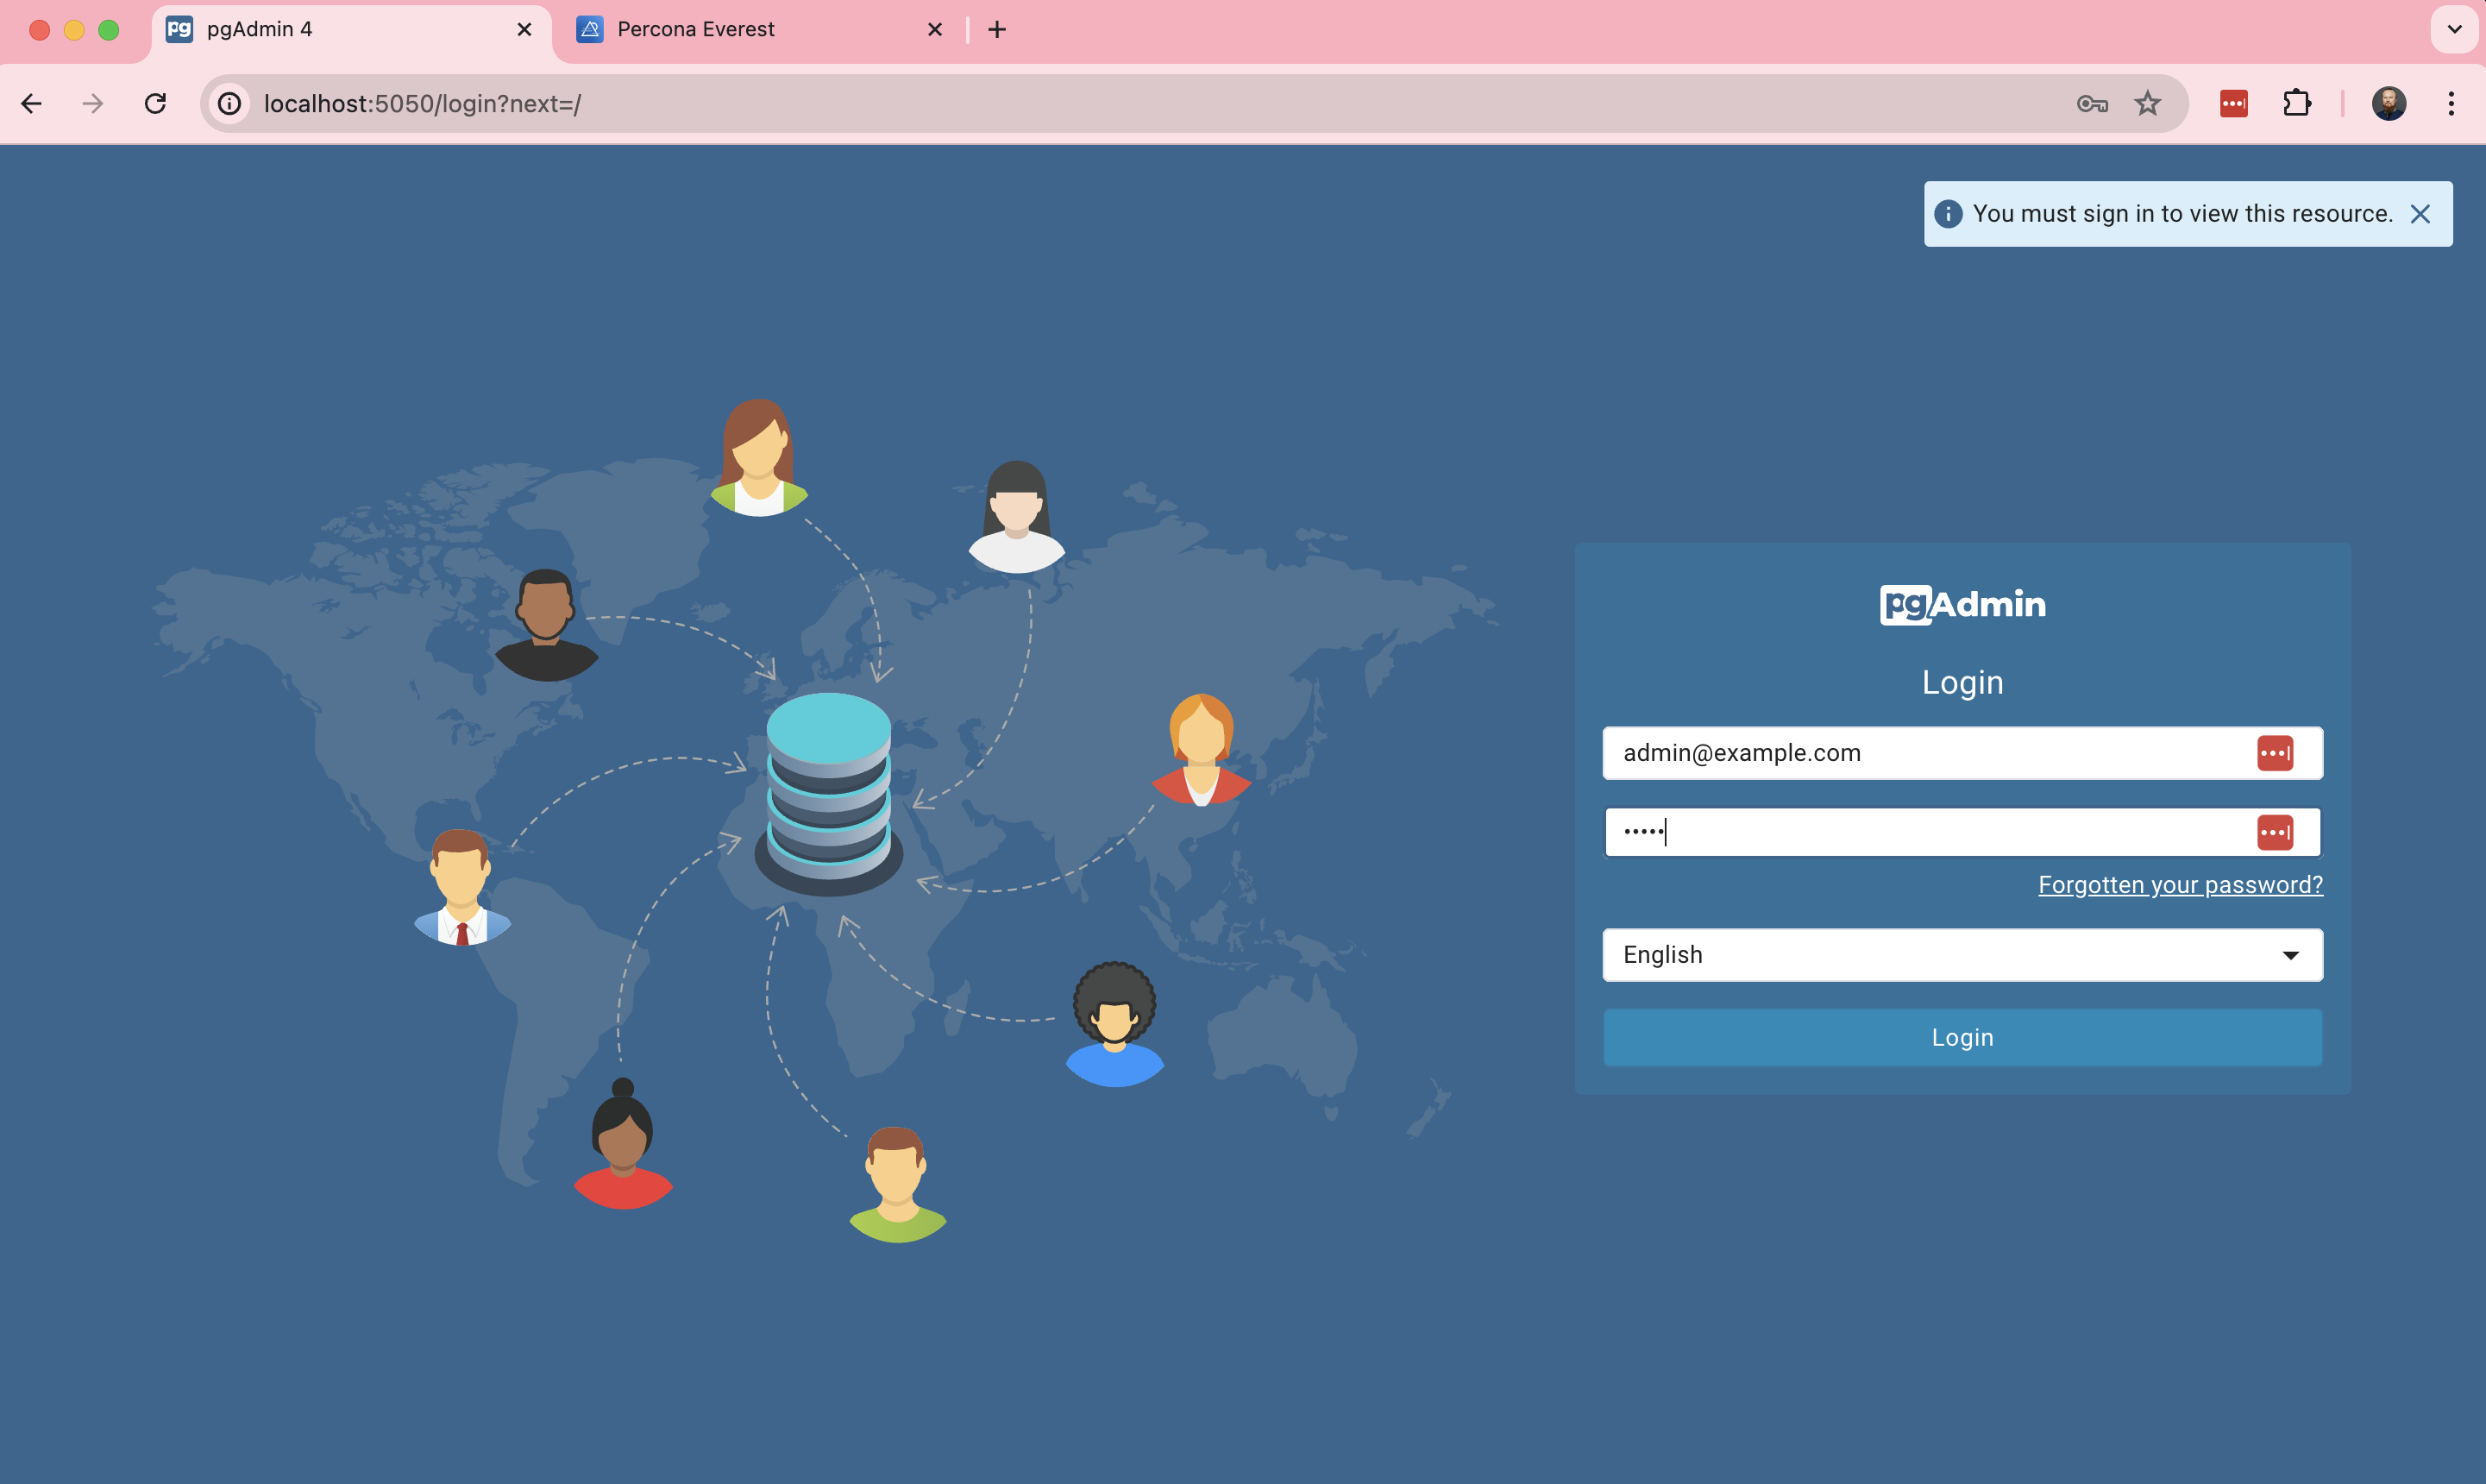
Task: Open the browser Extensions puzzle icon
Action: tap(2296, 103)
